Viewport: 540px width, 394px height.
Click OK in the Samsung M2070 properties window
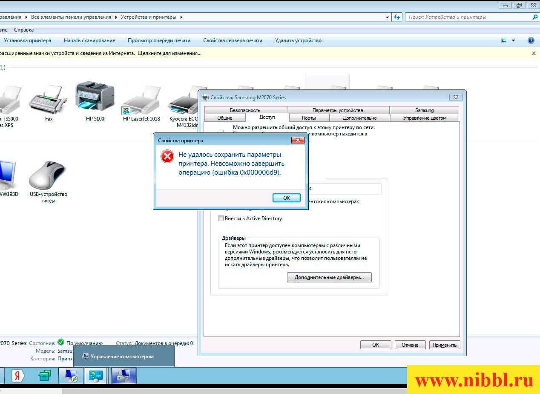coord(376,345)
